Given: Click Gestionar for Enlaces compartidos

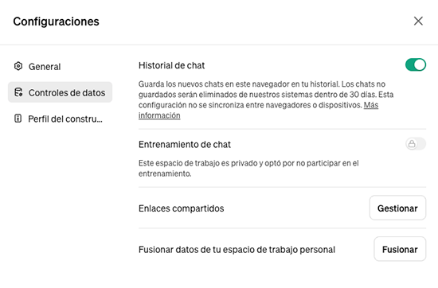Looking at the screenshot, I should tap(397, 208).
